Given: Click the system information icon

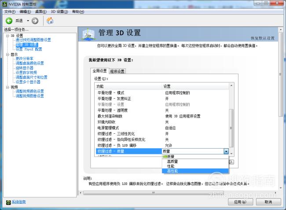Looking at the screenshot, I should point(8,202).
